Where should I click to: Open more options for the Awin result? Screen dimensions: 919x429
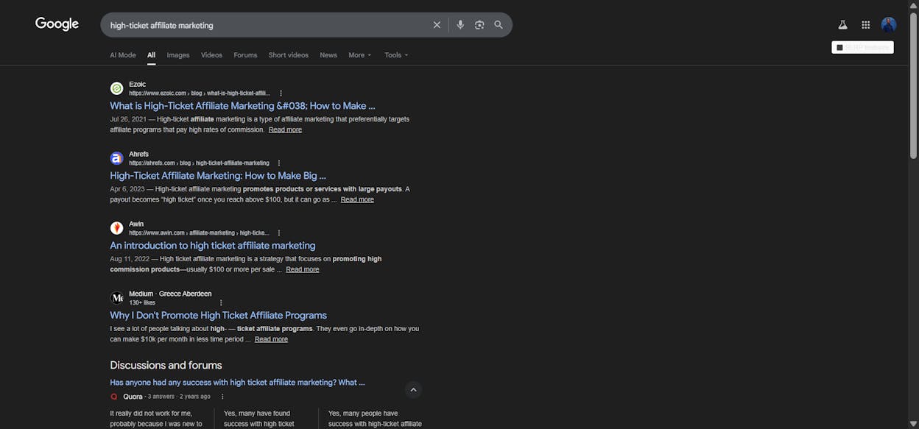coord(278,233)
